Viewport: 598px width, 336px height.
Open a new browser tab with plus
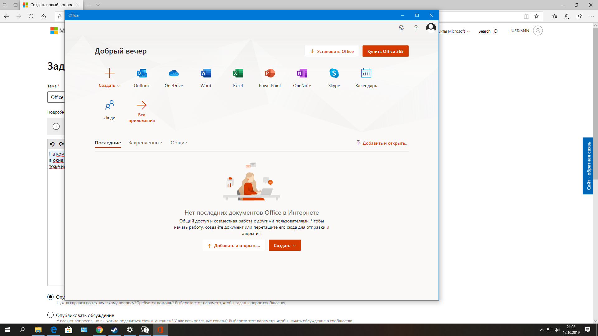pos(88,5)
